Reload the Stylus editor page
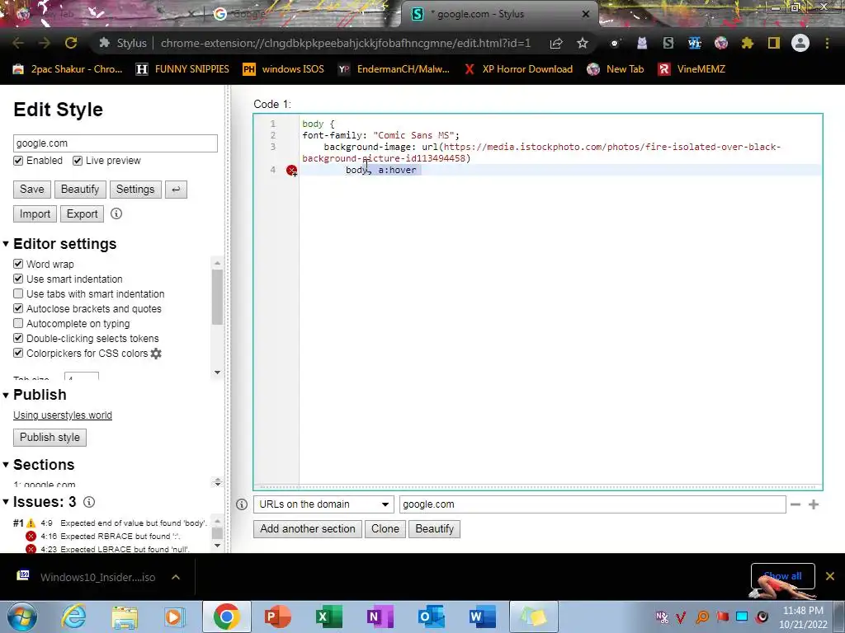The height and width of the screenshot is (633, 845). [71, 43]
